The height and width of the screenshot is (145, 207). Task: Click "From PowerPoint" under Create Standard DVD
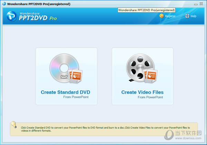76,97
